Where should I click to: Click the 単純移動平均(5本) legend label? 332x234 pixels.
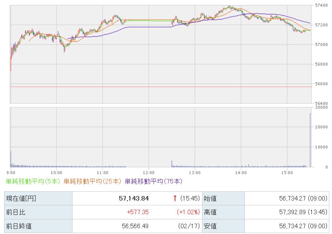[33, 181]
